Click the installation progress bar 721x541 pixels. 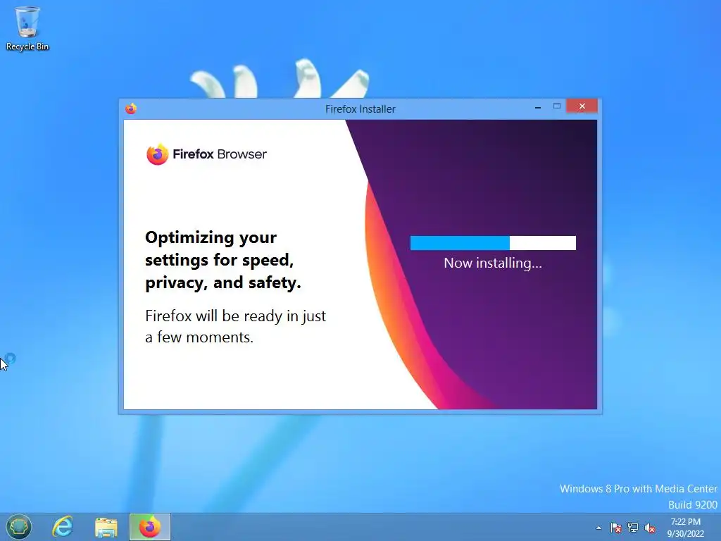[493, 243]
